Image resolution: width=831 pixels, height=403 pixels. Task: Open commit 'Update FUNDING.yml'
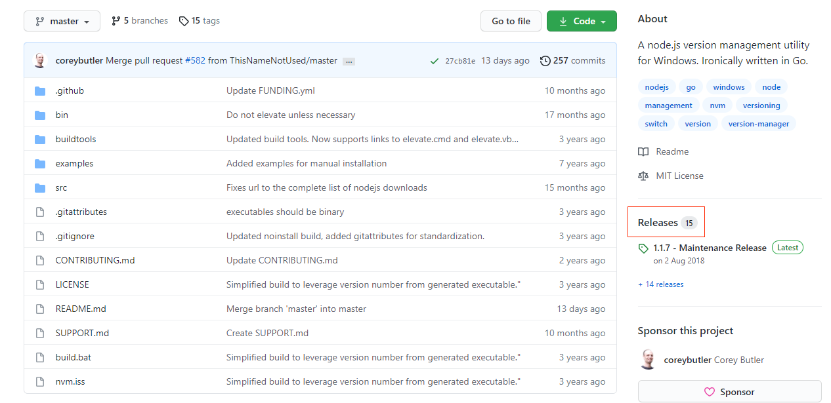point(270,90)
